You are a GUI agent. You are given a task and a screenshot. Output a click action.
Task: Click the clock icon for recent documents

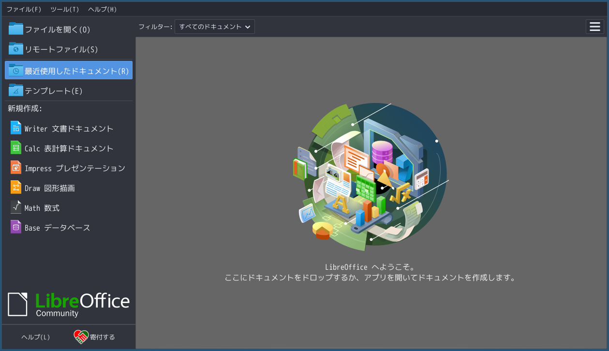15,70
